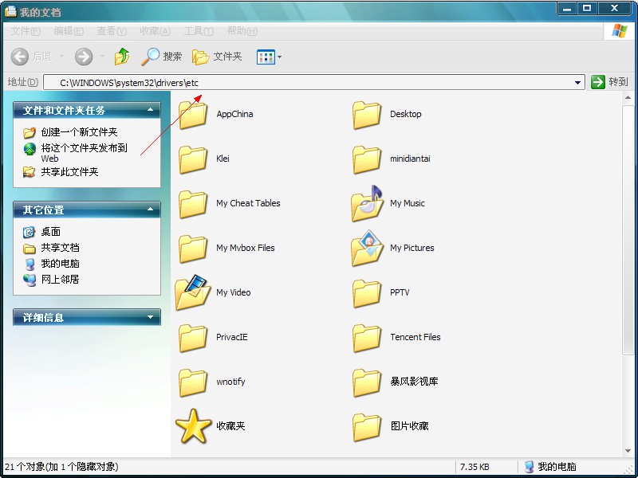Open the address bar dropdown arrow
This screenshot has height=478, width=638.
577,83
